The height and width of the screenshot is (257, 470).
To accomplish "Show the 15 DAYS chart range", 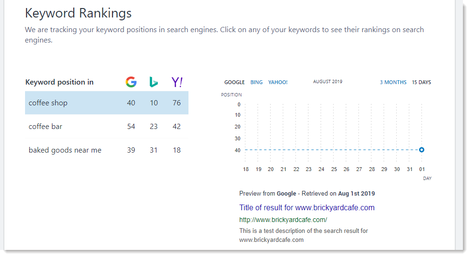I will click(x=421, y=82).
